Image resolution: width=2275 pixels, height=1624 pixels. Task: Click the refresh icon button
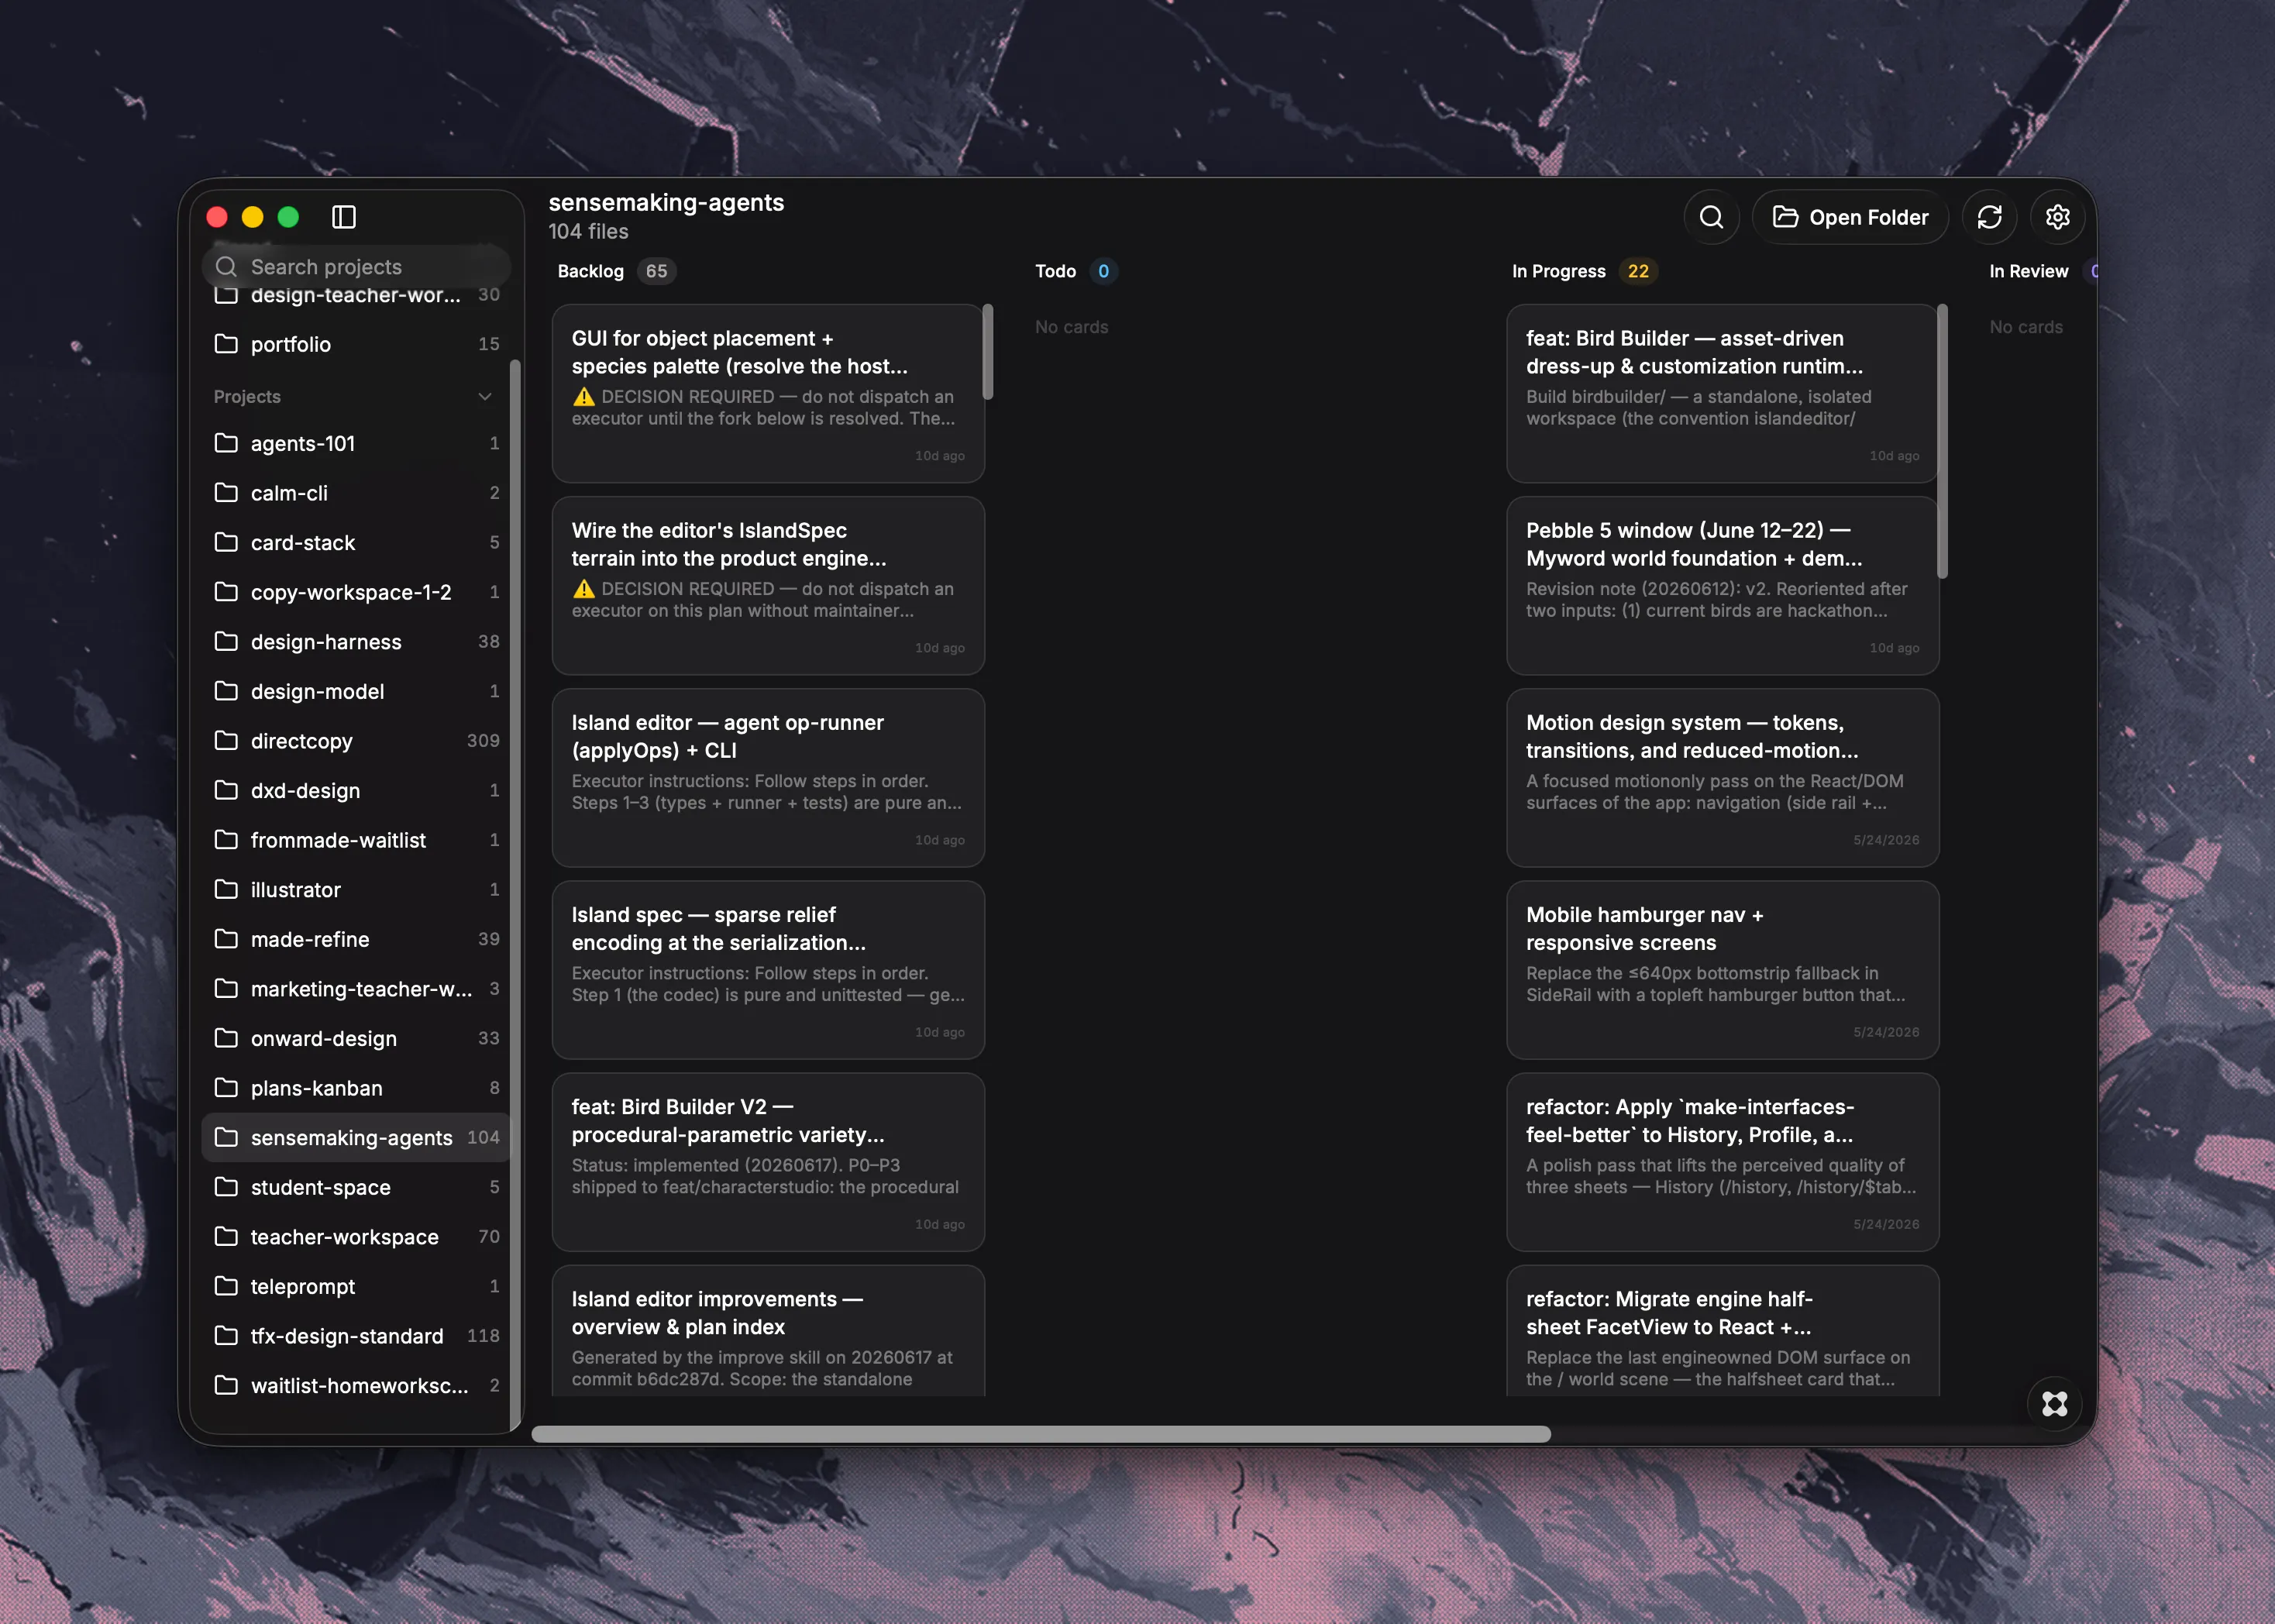(x=1989, y=217)
